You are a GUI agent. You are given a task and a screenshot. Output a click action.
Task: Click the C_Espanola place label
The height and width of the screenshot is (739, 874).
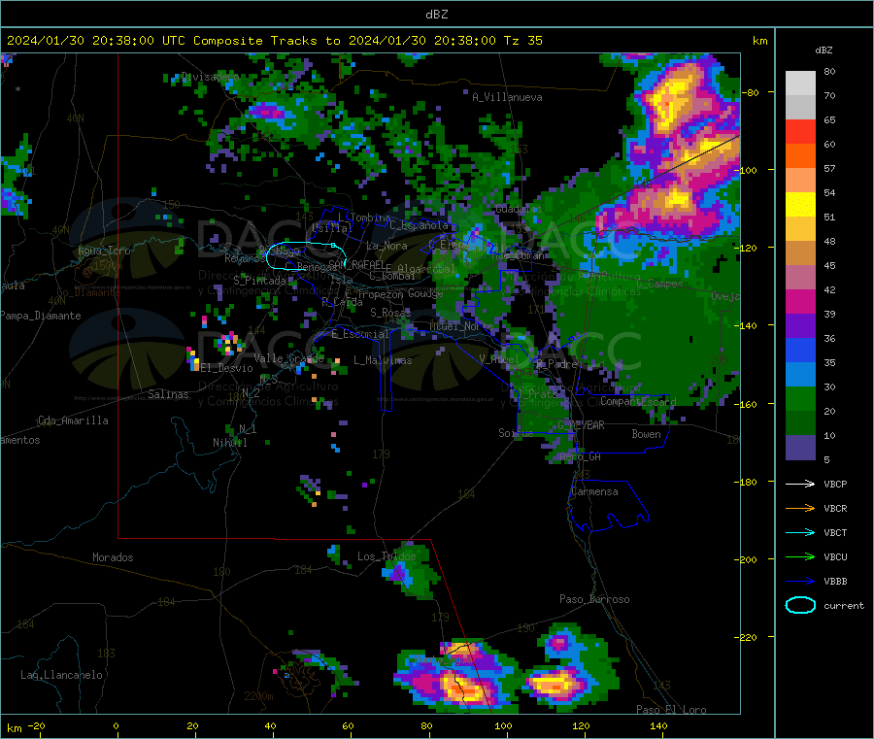click(419, 225)
